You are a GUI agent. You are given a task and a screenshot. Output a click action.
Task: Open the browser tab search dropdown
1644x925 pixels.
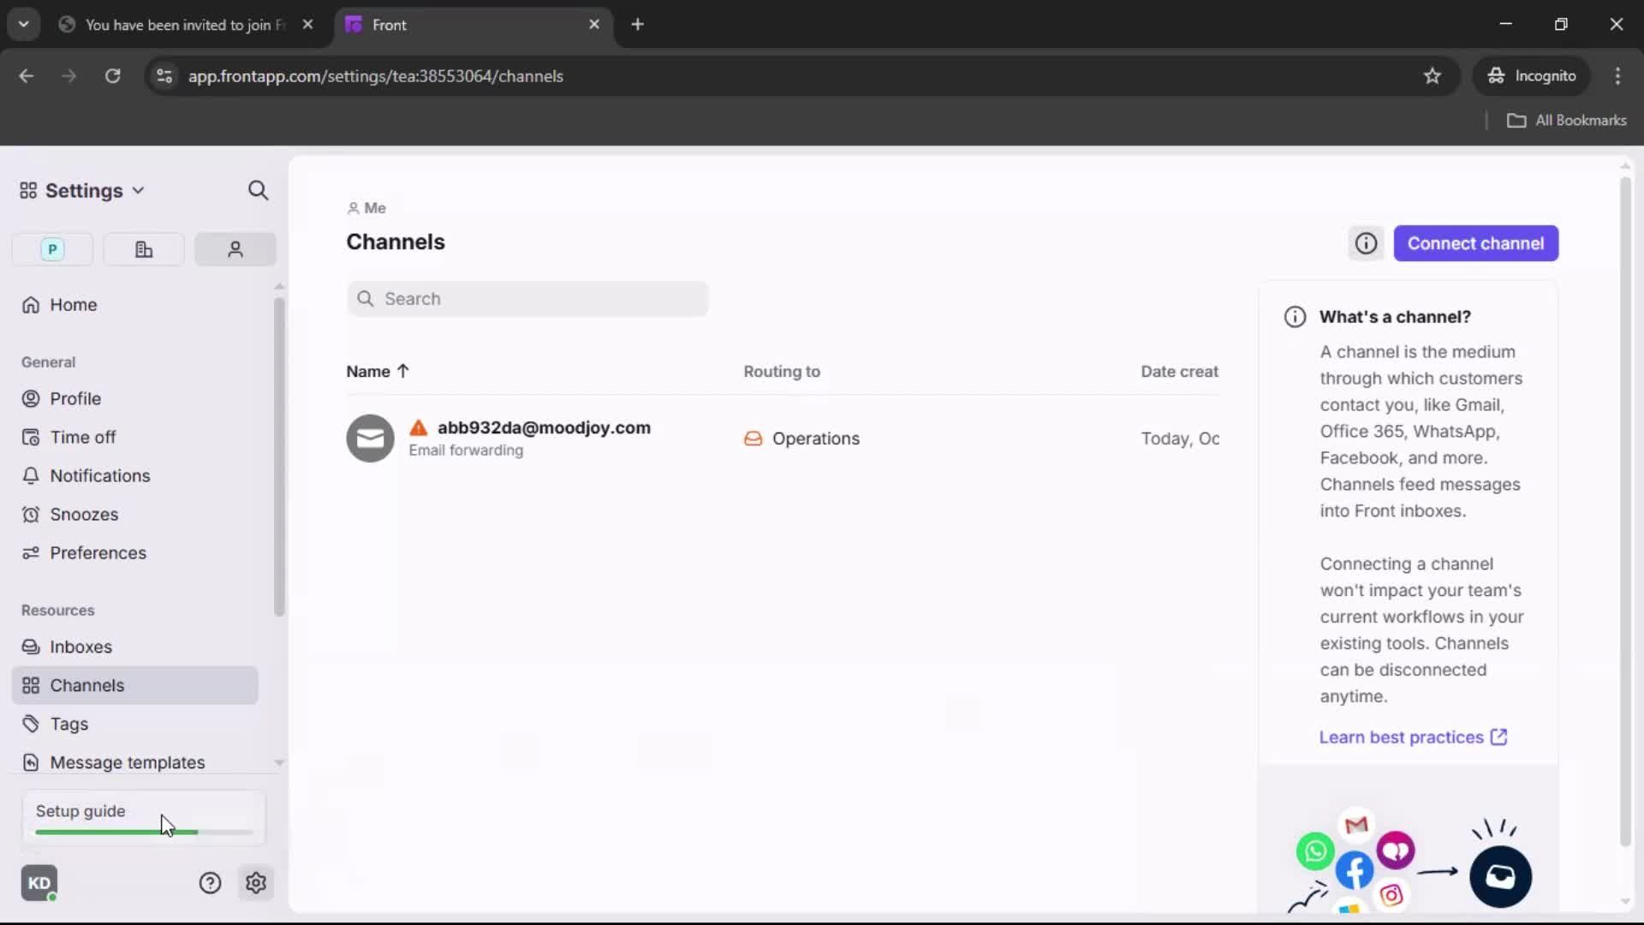pyautogui.click(x=23, y=24)
